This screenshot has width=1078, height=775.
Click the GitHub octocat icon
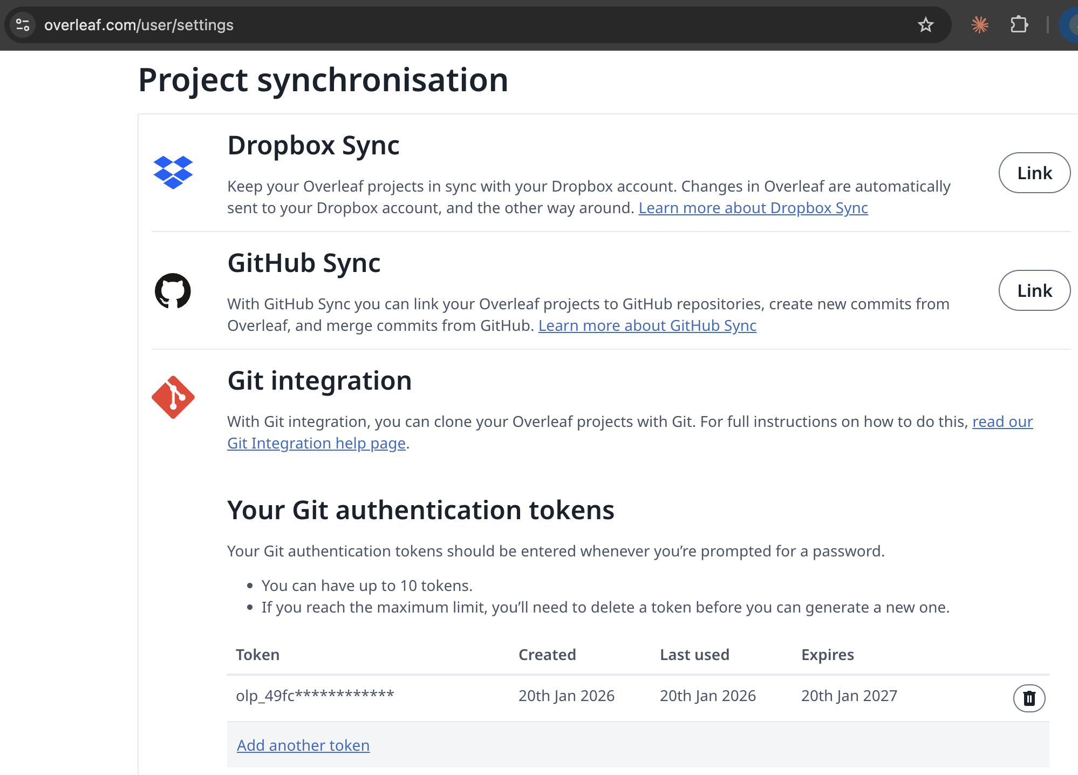coord(173,290)
